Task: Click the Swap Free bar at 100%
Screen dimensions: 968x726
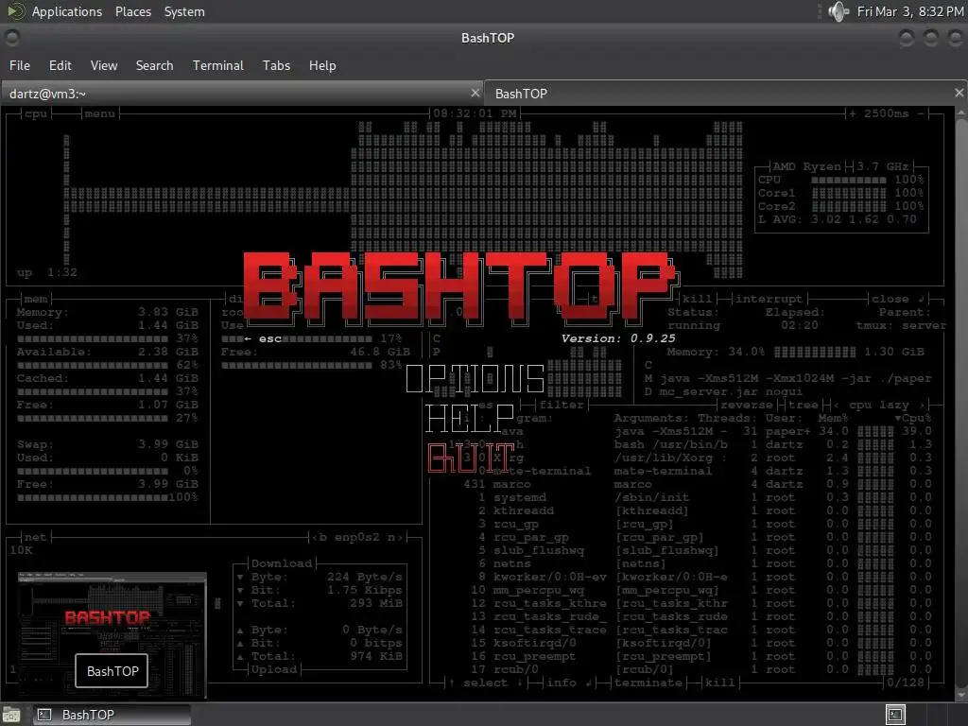Action: point(93,497)
